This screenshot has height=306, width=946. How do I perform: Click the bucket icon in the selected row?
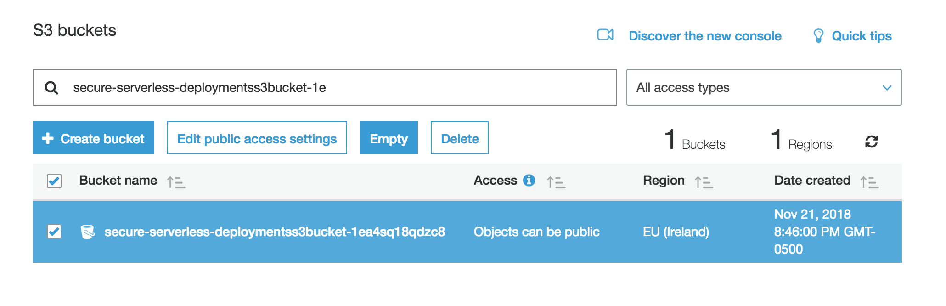pos(87,232)
